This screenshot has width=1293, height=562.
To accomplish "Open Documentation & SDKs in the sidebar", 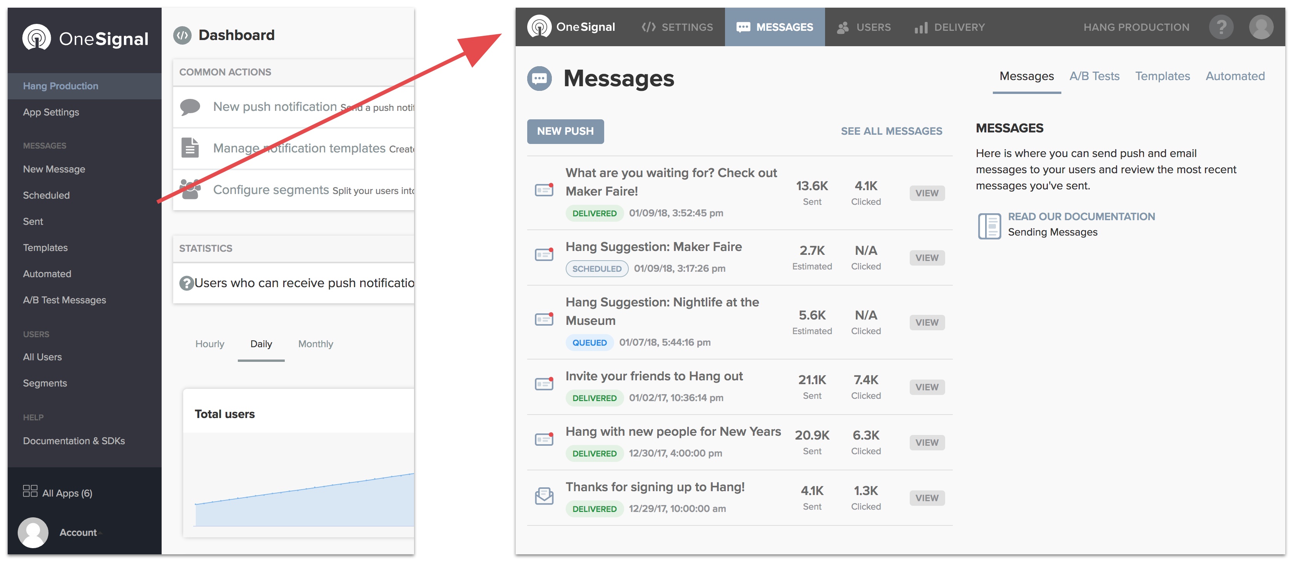I will pyautogui.click(x=74, y=441).
